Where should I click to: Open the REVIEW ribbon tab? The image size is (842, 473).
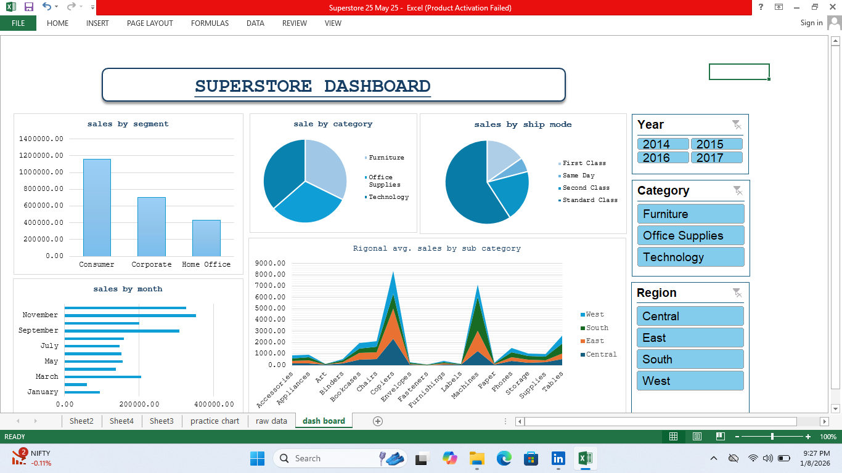click(x=295, y=23)
